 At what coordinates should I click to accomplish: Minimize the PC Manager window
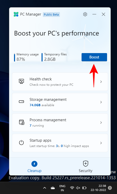point(94,14)
